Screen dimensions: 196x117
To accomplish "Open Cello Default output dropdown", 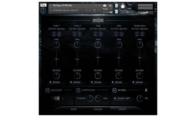I will [x=119, y=82].
